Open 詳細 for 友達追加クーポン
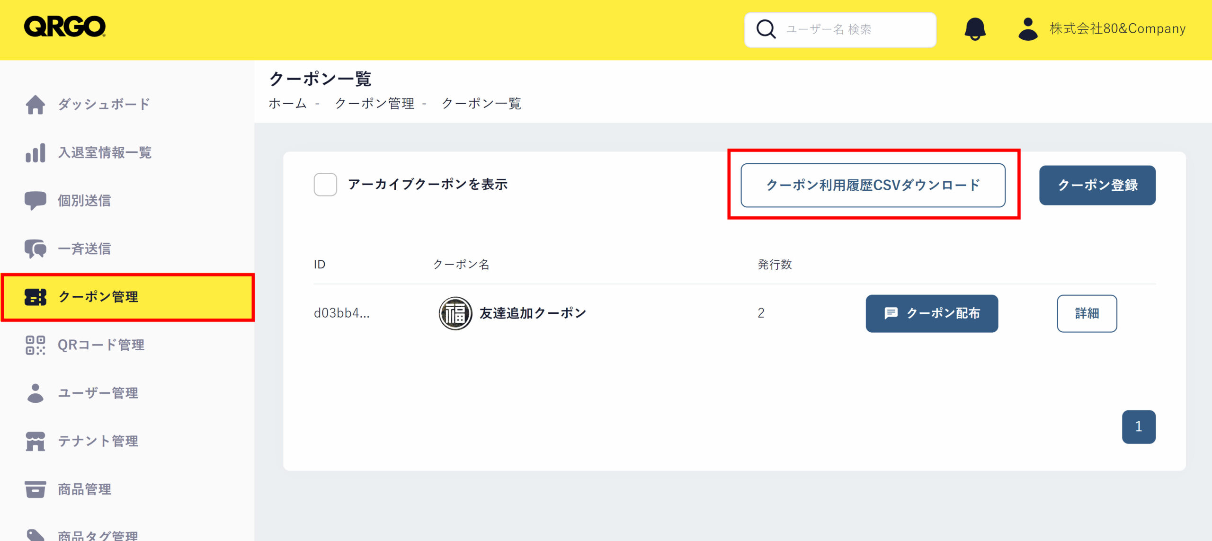The width and height of the screenshot is (1212, 541). coord(1087,313)
